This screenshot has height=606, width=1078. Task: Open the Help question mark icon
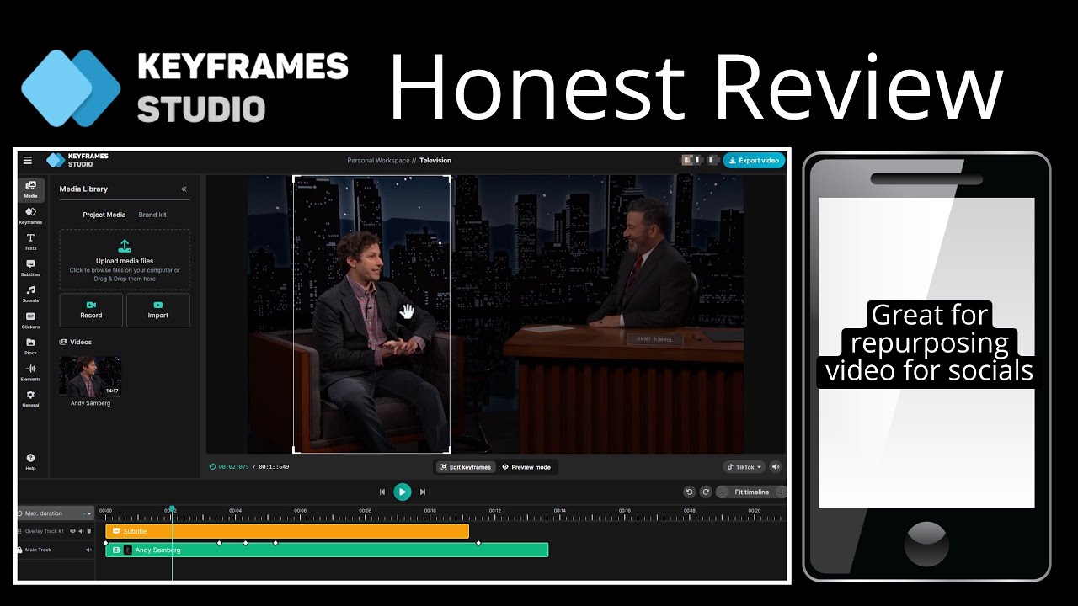[30, 462]
